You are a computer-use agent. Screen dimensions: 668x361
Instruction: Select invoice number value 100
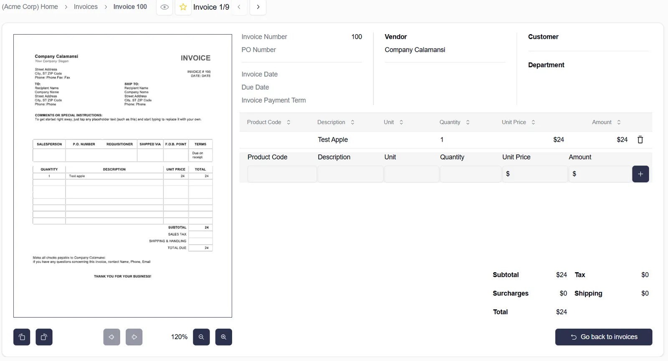click(x=357, y=37)
